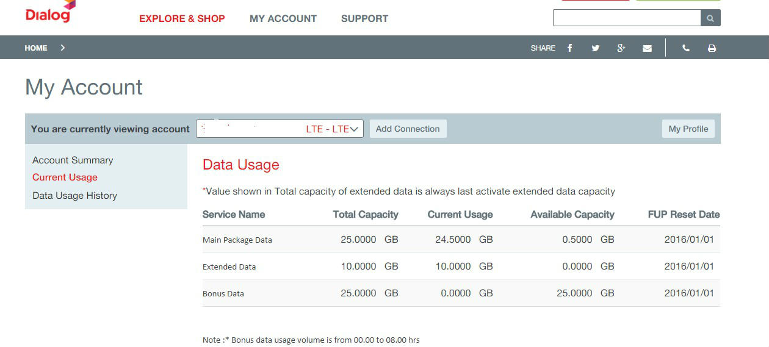Click the FUP Reset Date column header
769x347 pixels.
[x=684, y=215]
